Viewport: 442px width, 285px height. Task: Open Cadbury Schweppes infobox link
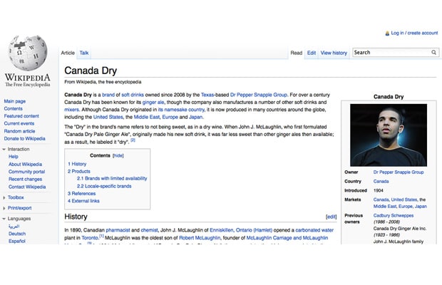394,215
